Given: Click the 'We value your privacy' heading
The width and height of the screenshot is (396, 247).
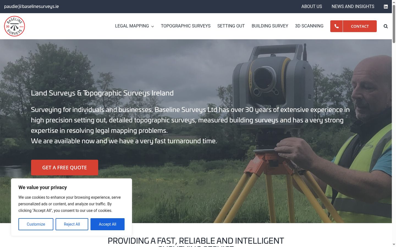Looking at the screenshot, I should 43,187.
